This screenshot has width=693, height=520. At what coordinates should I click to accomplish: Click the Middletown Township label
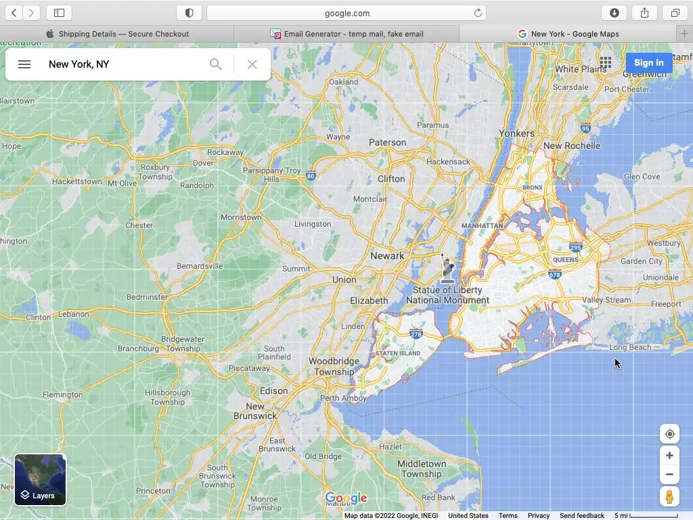(422, 469)
